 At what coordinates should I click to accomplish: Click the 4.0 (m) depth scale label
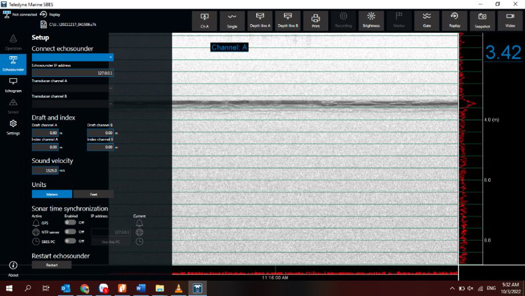click(492, 120)
